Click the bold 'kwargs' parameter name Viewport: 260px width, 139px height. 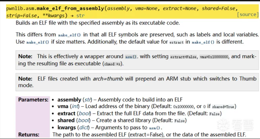point(66,128)
